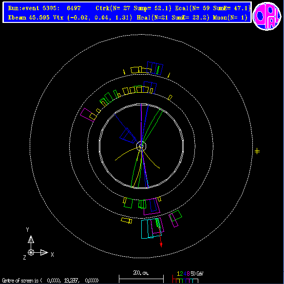Click the red muon arrow tip
The height and width of the screenshot is (284, 284).
pyautogui.click(x=161, y=245)
